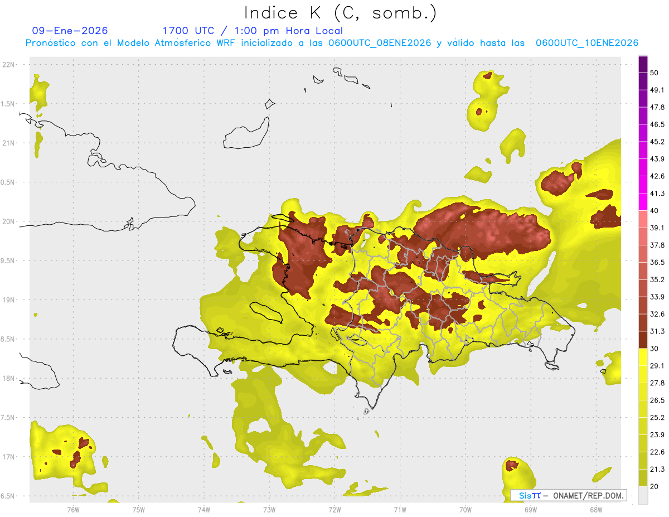Click the '50' colorbar value
Viewport: 669px width, 517px height.
tap(655, 73)
